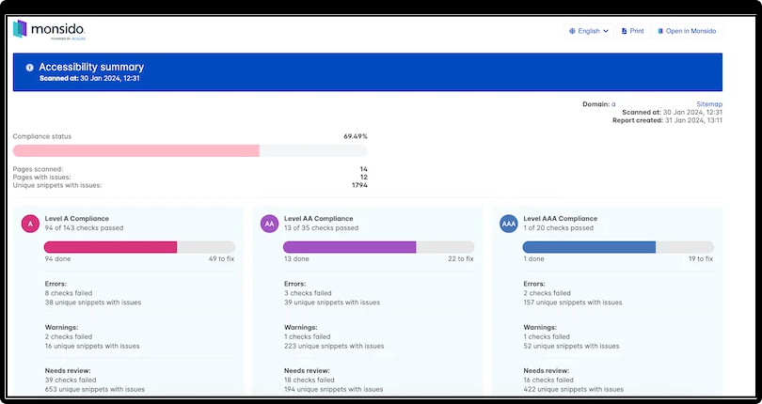Click the pink Level A badge
The height and width of the screenshot is (404, 762).
[x=30, y=224]
